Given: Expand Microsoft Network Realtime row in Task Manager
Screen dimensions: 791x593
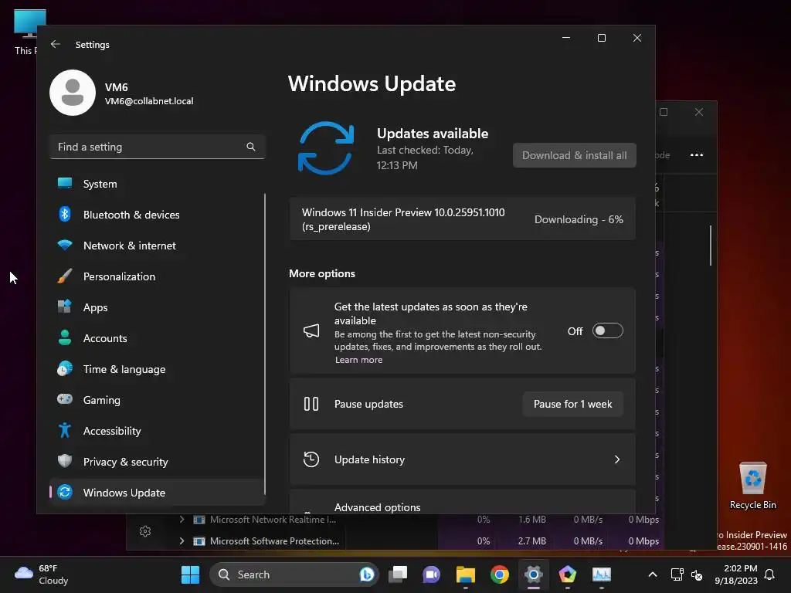Looking at the screenshot, I should [x=182, y=520].
